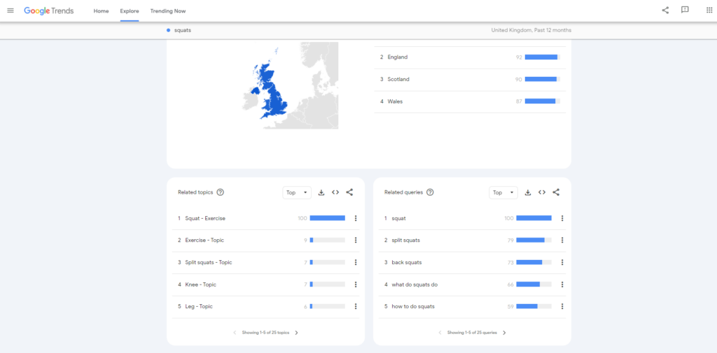Open the send feedback icon

click(x=685, y=10)
